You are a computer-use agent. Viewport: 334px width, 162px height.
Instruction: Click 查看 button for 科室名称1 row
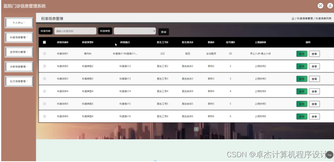[314, 54]
